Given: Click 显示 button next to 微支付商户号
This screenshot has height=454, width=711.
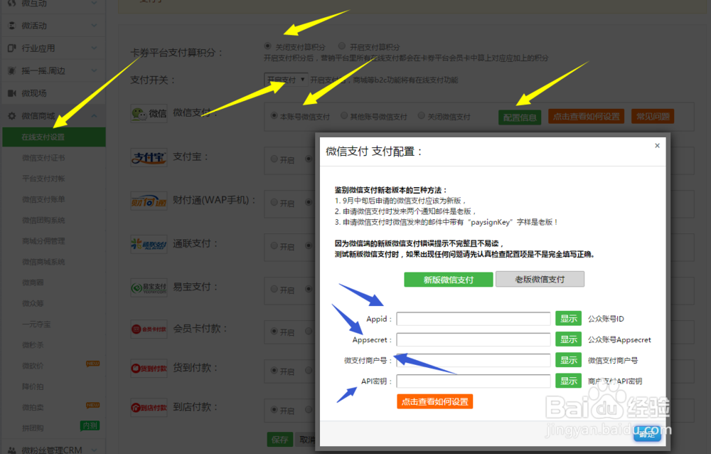Looking at the screenshot, I should tap(568, 360).
